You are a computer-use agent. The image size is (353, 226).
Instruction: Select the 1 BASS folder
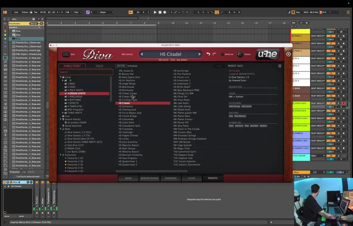click(x=71, y=83)
